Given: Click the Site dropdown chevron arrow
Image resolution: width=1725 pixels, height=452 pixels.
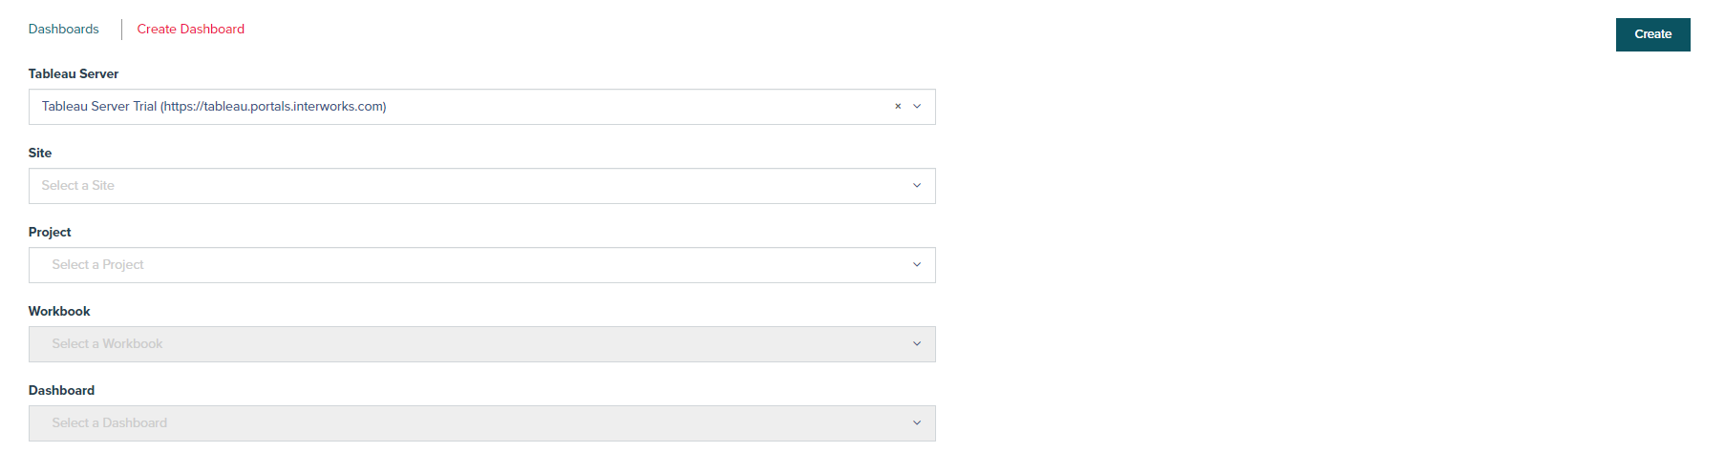Looking at the screenshot, I should [917, 186].
